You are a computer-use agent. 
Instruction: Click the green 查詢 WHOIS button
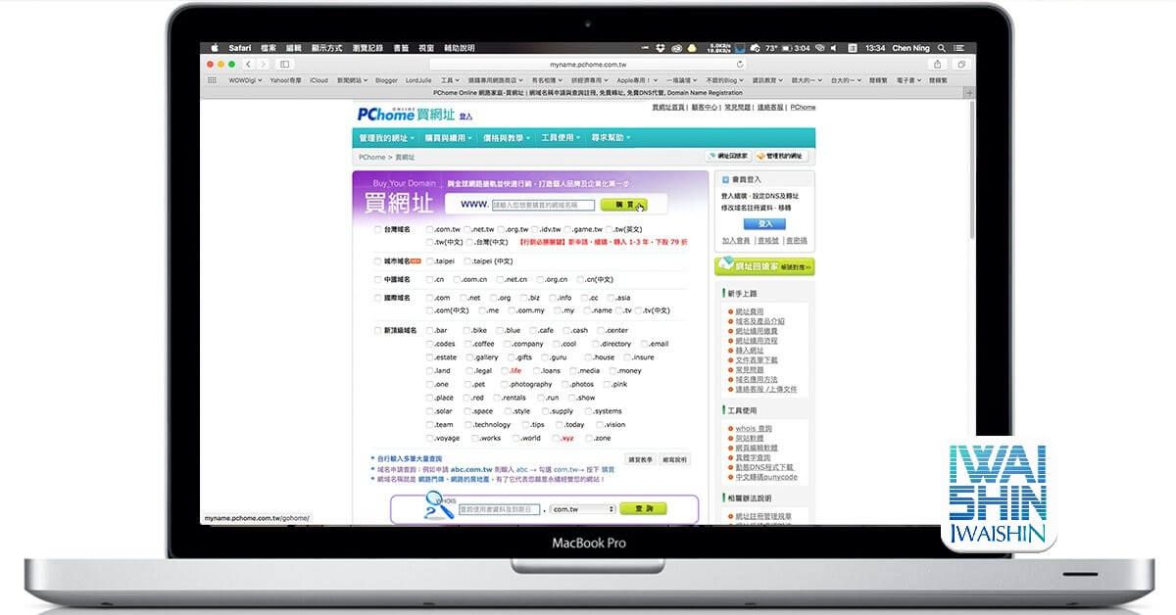pos(645,509)
